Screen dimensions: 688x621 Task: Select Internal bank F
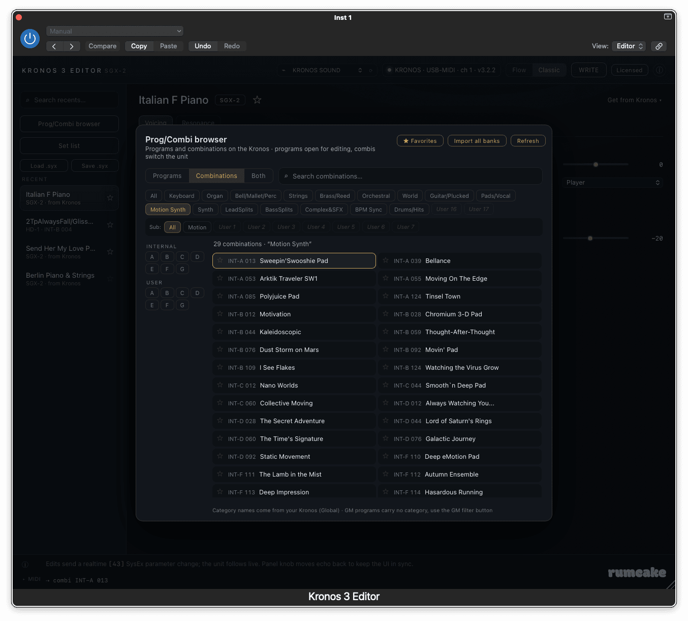coord(167,269)
